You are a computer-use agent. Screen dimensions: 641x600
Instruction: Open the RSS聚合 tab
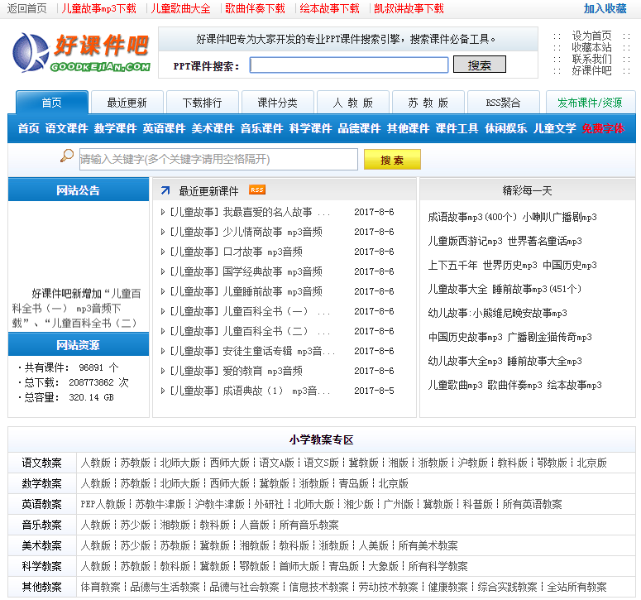503,103
